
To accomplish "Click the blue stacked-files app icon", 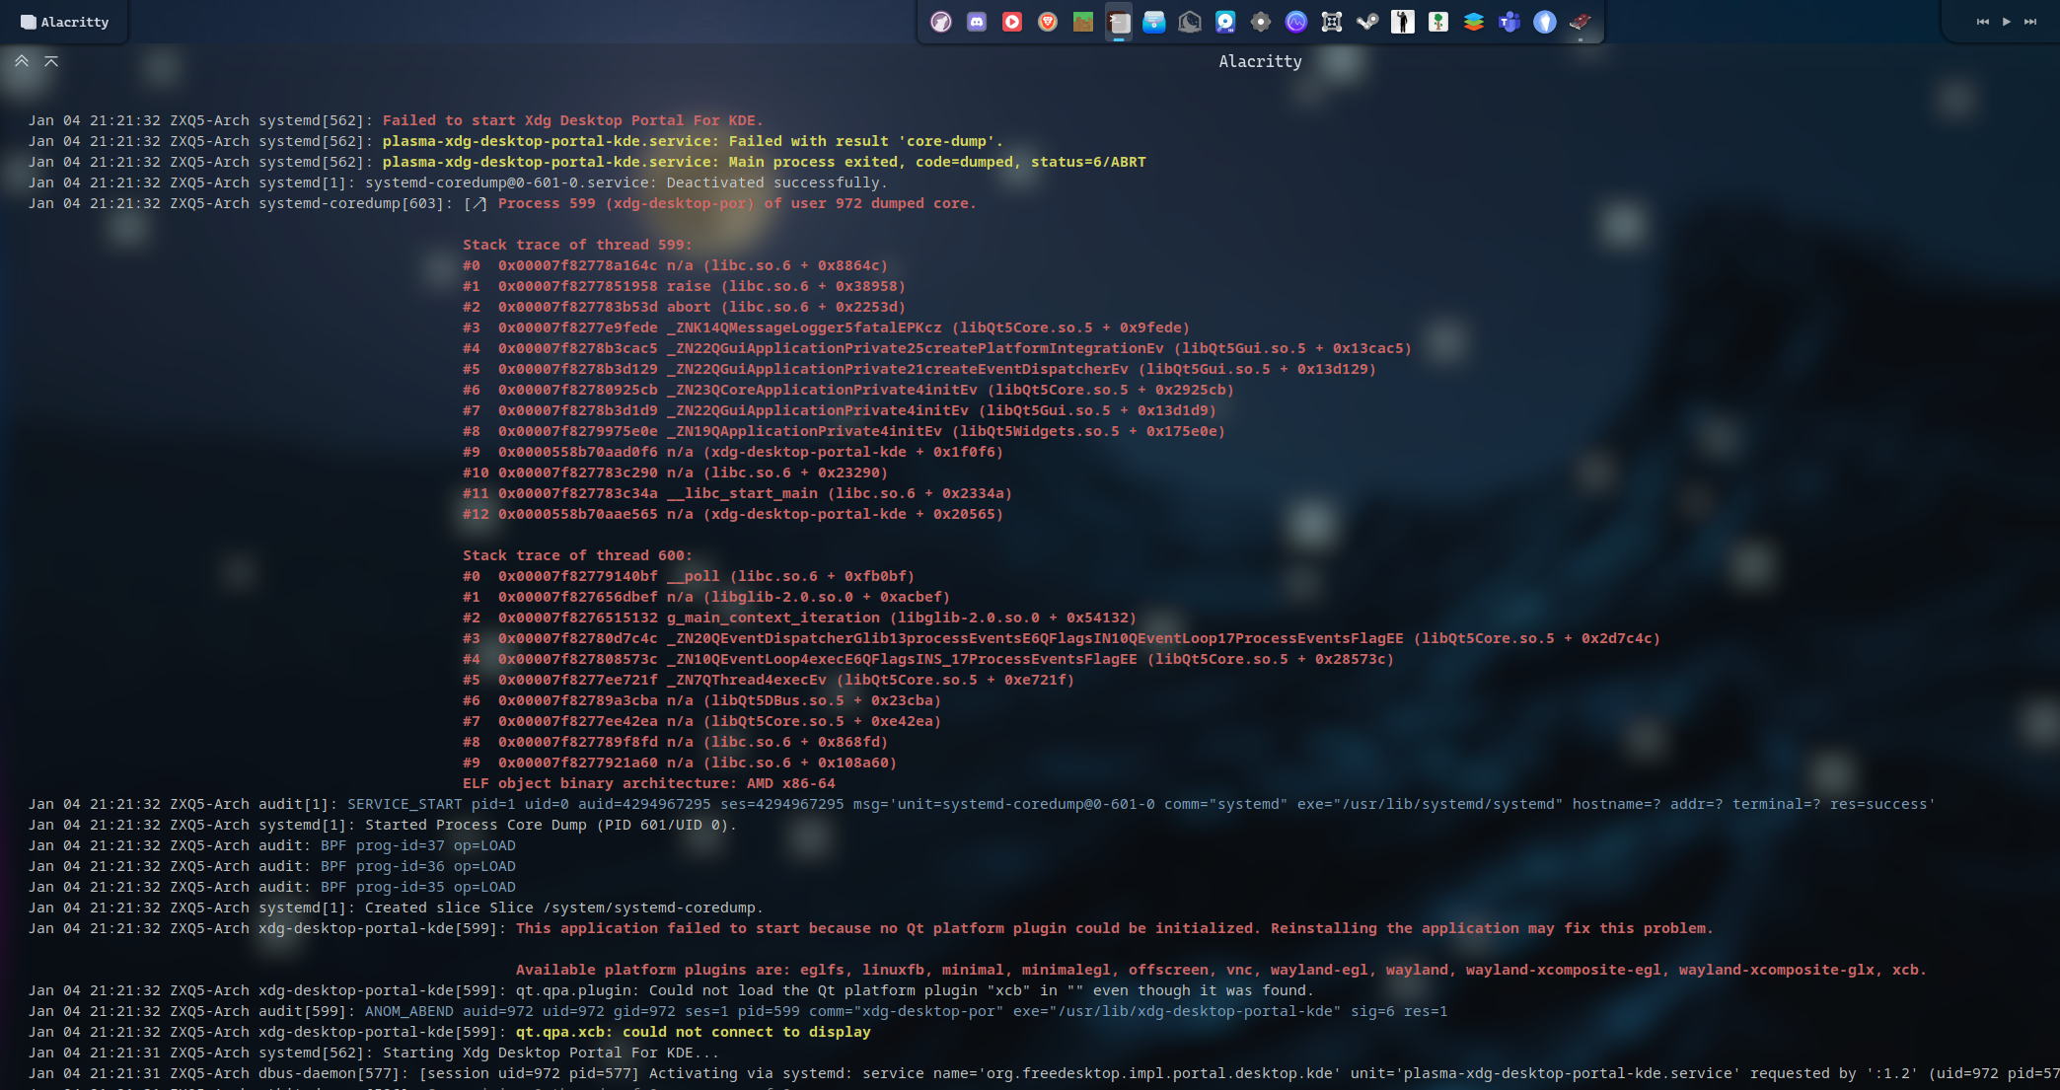I will click(1155, 22).
